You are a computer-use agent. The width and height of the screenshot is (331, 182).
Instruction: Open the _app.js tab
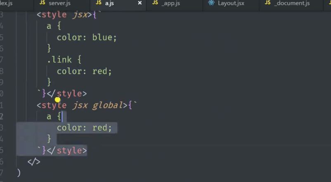(x=174, y=3)
